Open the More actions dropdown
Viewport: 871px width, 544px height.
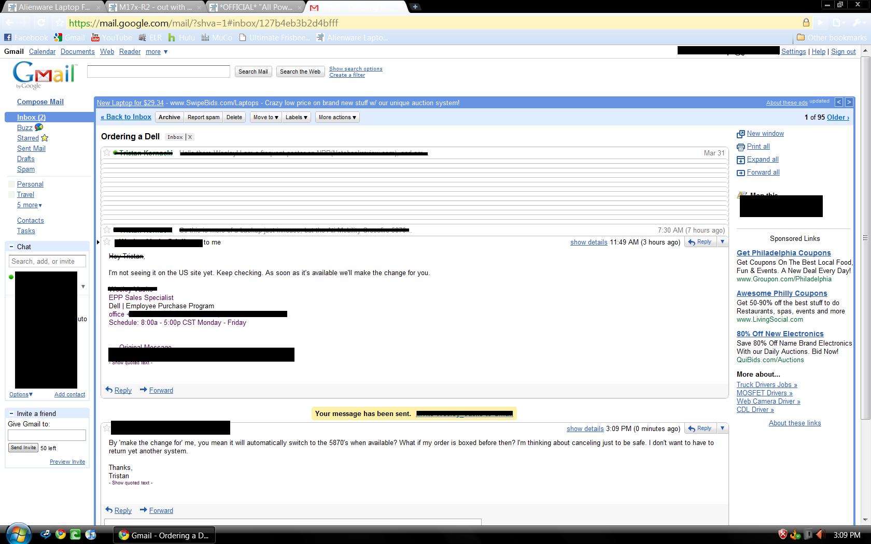click(337, 117)
